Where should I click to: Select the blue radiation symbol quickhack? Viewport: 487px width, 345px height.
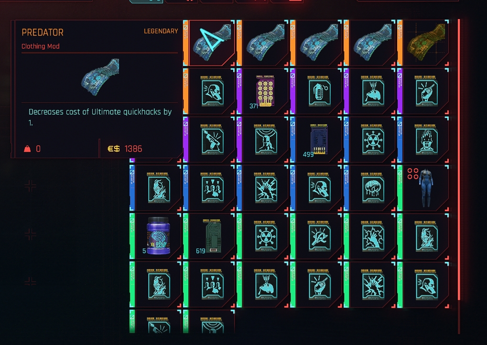point(372,140)
